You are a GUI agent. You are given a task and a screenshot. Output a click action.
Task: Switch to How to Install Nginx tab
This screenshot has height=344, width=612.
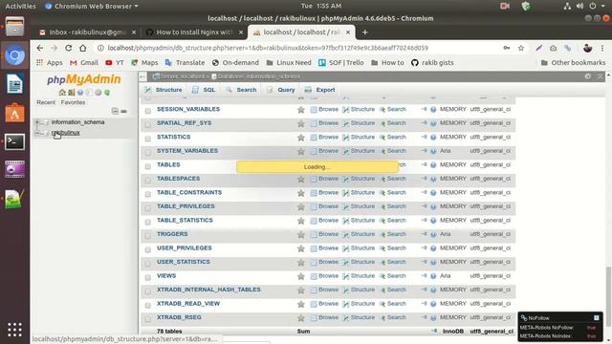[x=193, y=32]
